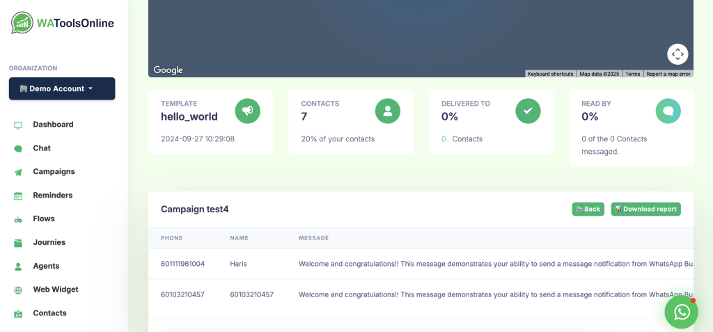713x332 pixels.
Task: Click the Journies folder icon
Action: pyautogui.click(x=18, y=244)
